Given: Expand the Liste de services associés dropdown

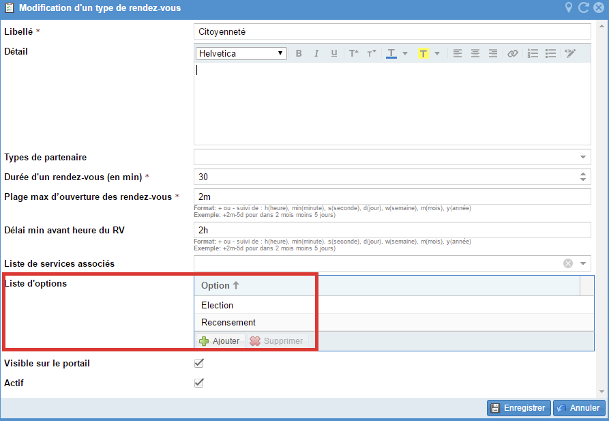Looking at the screenshot, I should (x=583, y=263).
